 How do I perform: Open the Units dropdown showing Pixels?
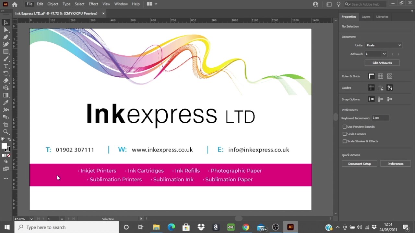[384, 45]
